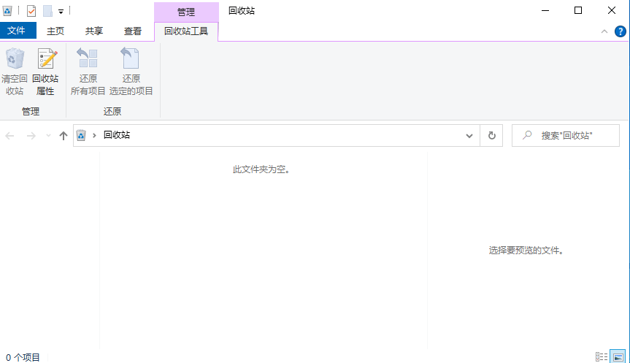Image resolution: width=630 pixels, height=363 pixels.
Task: Go forward with the Forward arrow
Action: click(31, 136)
